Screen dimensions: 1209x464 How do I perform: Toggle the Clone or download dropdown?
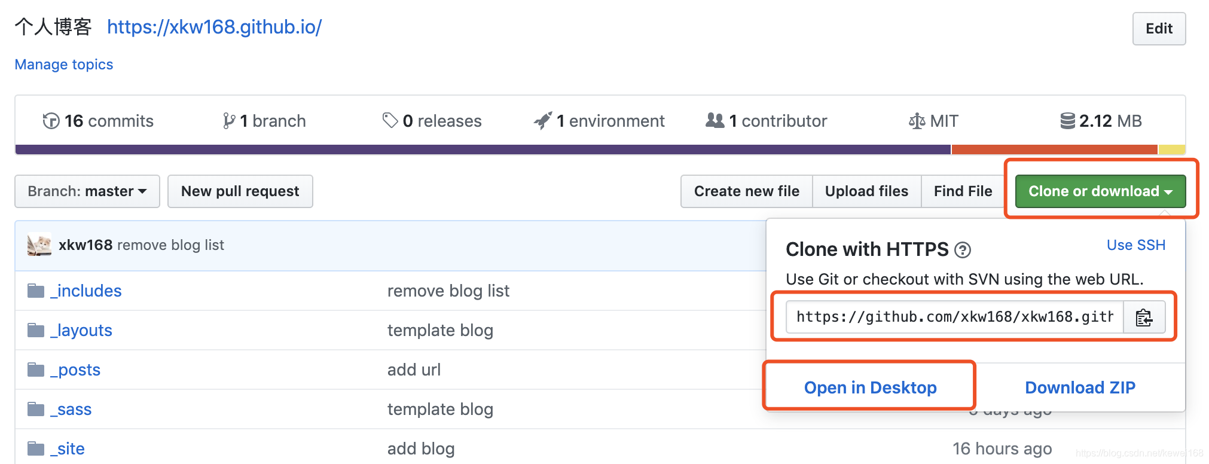pyautogui.click(x=1100, y=191)
